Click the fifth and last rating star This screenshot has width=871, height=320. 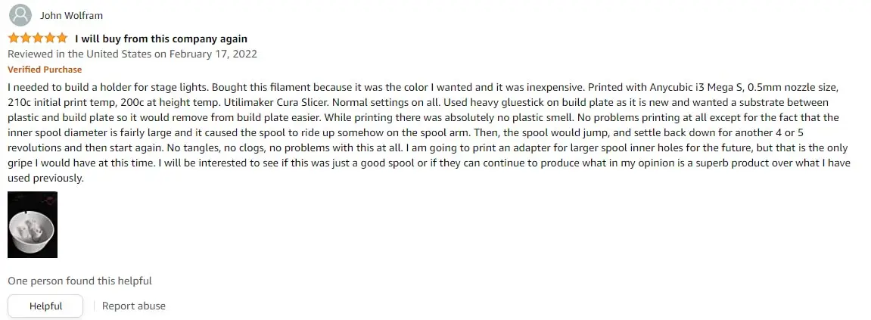pos(61,39)
